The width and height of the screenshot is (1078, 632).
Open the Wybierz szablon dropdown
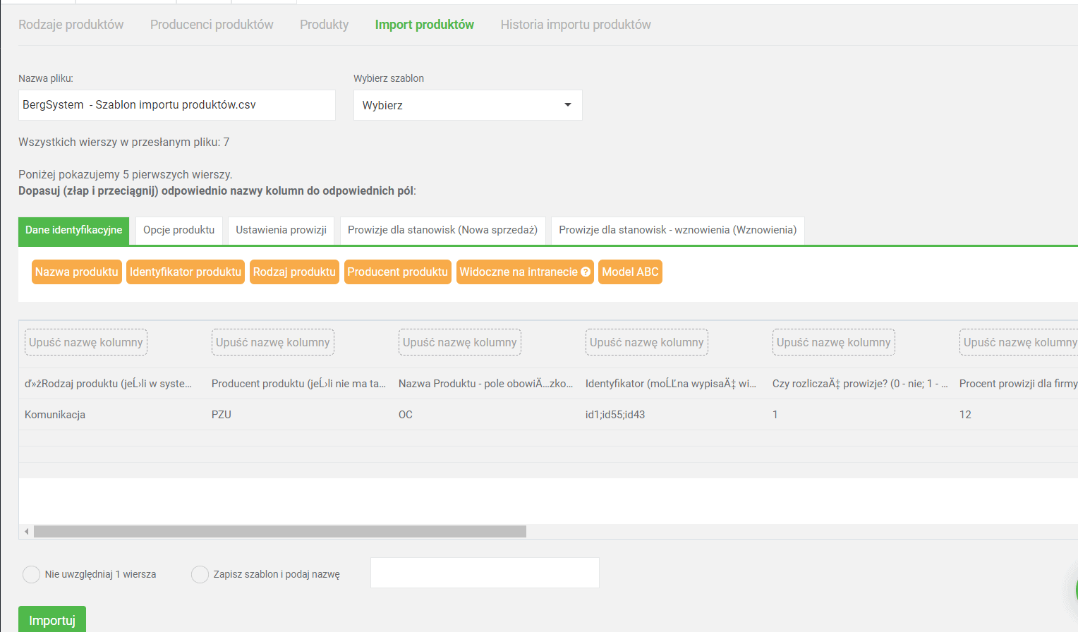point(467,105)
